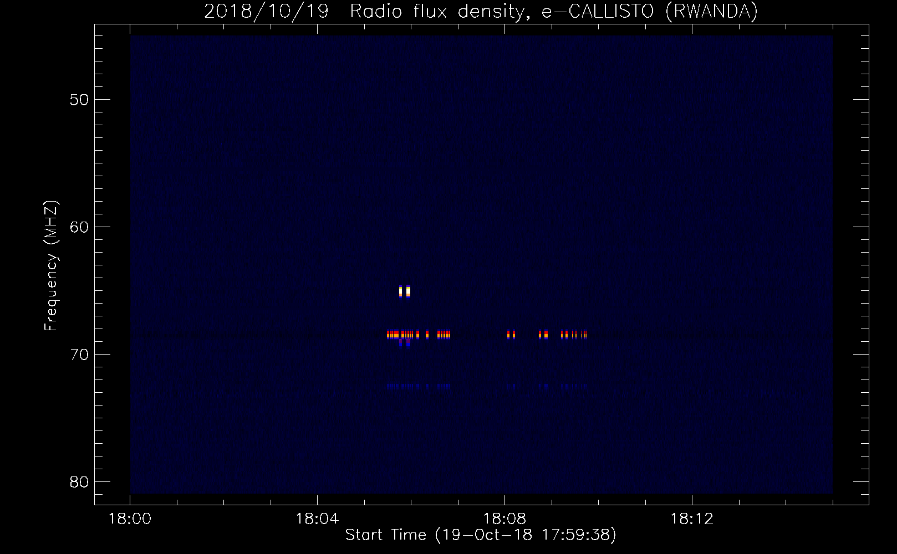This screenshot has height=554, width=897.
Task: Click the bright white burst pair near 65 MHz
Action: [x=405, y=291]
